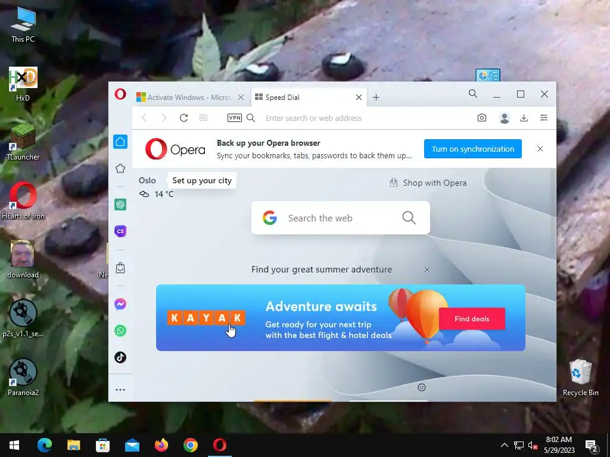The width and height of the screenshot is (610, 457).
Task: Open ChatGPT in the sidebar
Action: (120, 205)
